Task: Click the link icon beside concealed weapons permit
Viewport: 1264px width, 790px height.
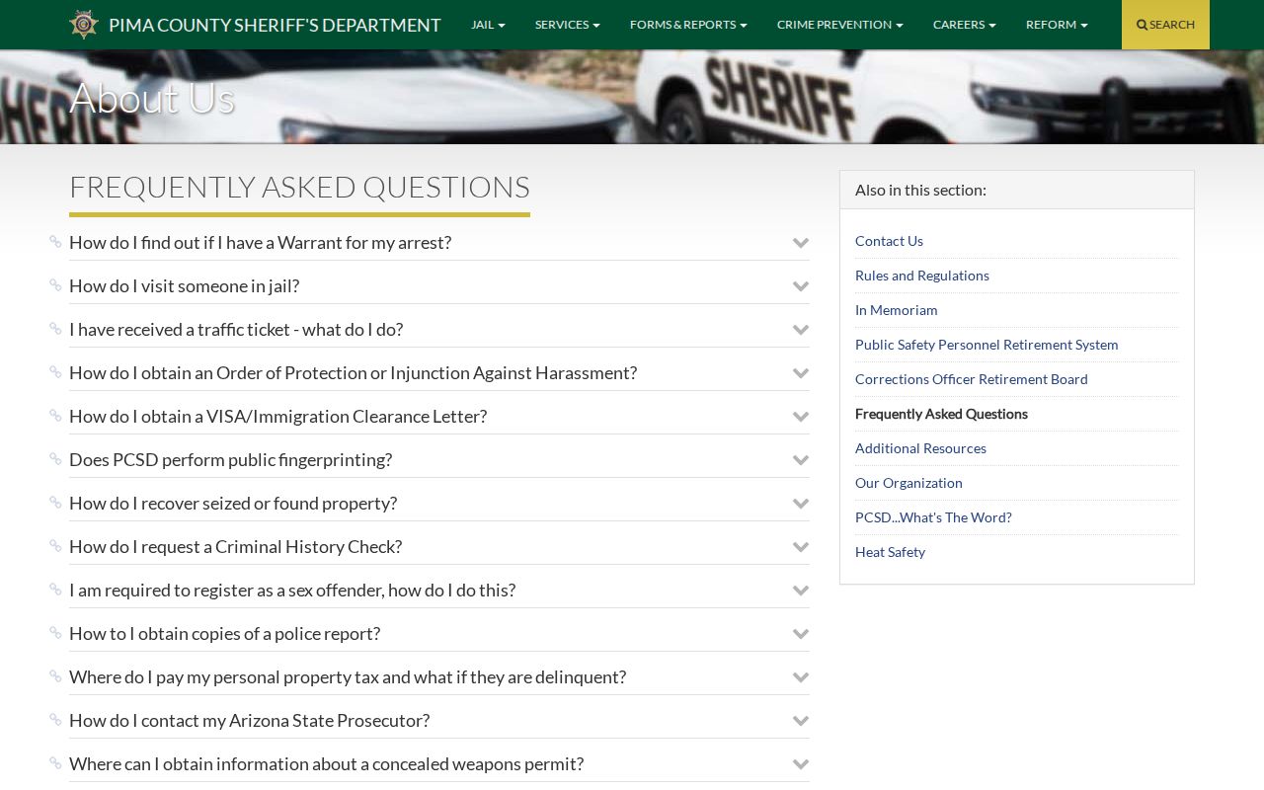Action: [55, 763]
